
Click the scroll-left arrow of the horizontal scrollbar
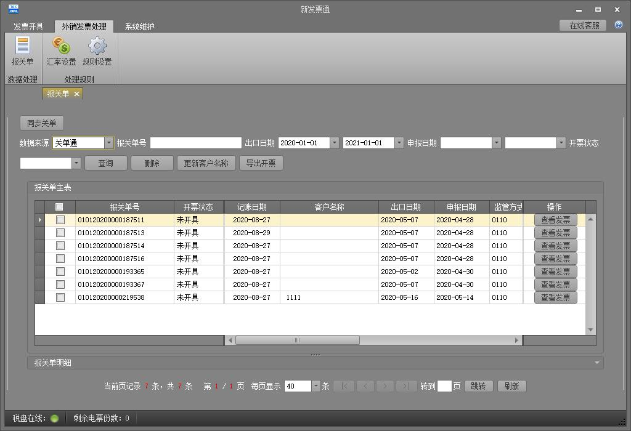[230, 340]
